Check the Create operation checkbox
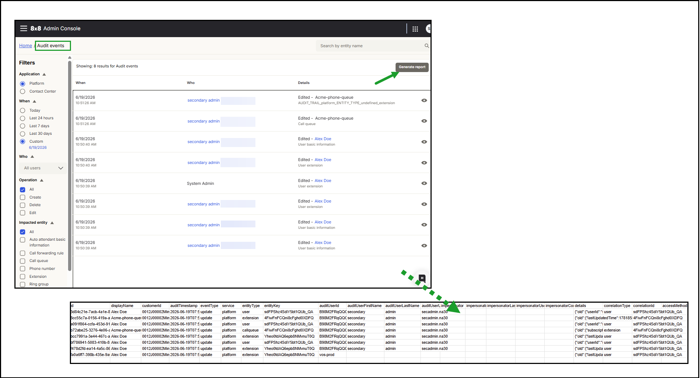Viewport: 700px width, 378px height. coord(22,197)
